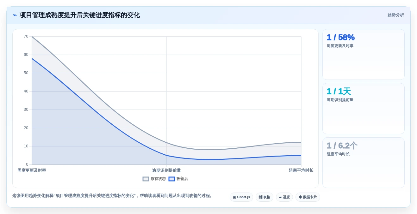Click the y-axis value 20
The width and height of the screenshot is (417, 214).
tap(26, 128)
